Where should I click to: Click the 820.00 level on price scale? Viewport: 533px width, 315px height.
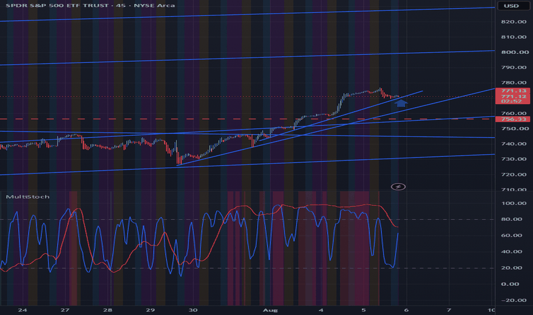click(515, 22)
